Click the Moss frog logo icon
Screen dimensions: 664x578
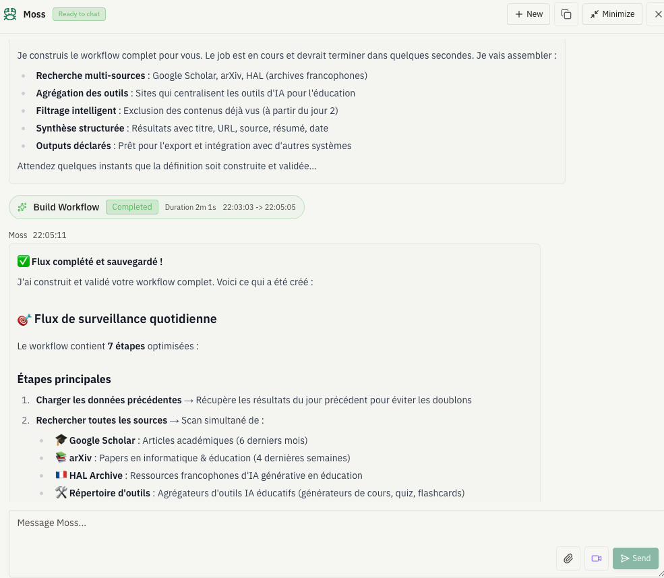[10, 14]
